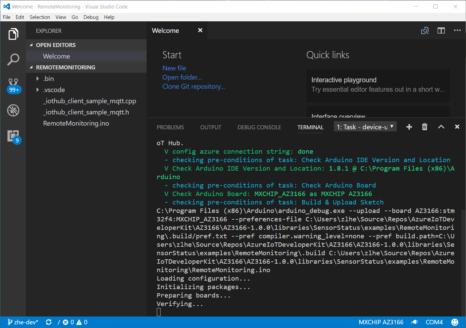Create a new terminal with plus icon

(x=409, y=127)
